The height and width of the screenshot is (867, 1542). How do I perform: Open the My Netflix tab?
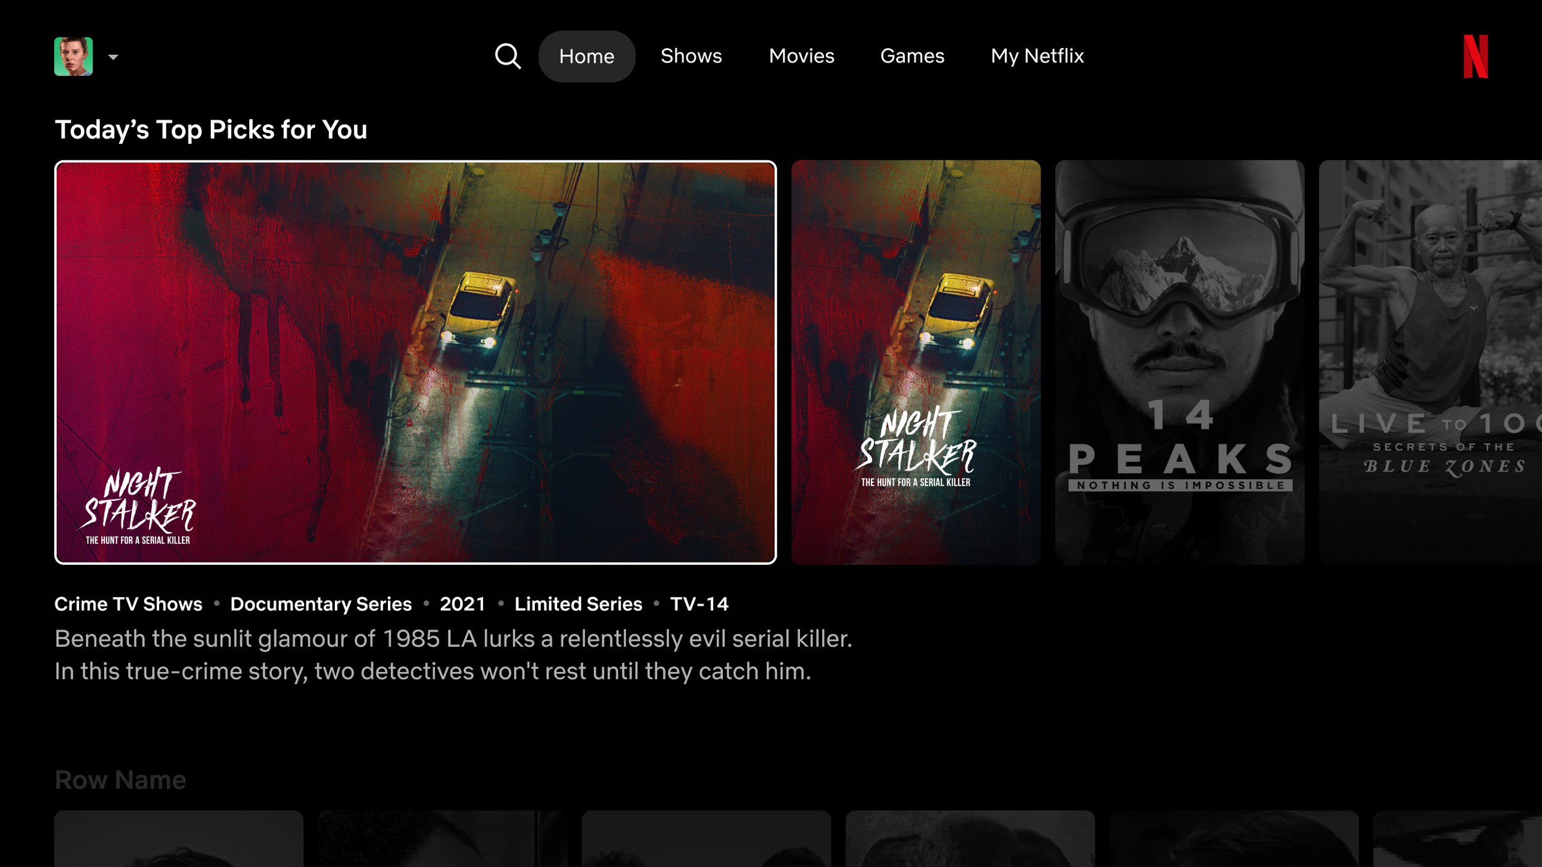1037,56
